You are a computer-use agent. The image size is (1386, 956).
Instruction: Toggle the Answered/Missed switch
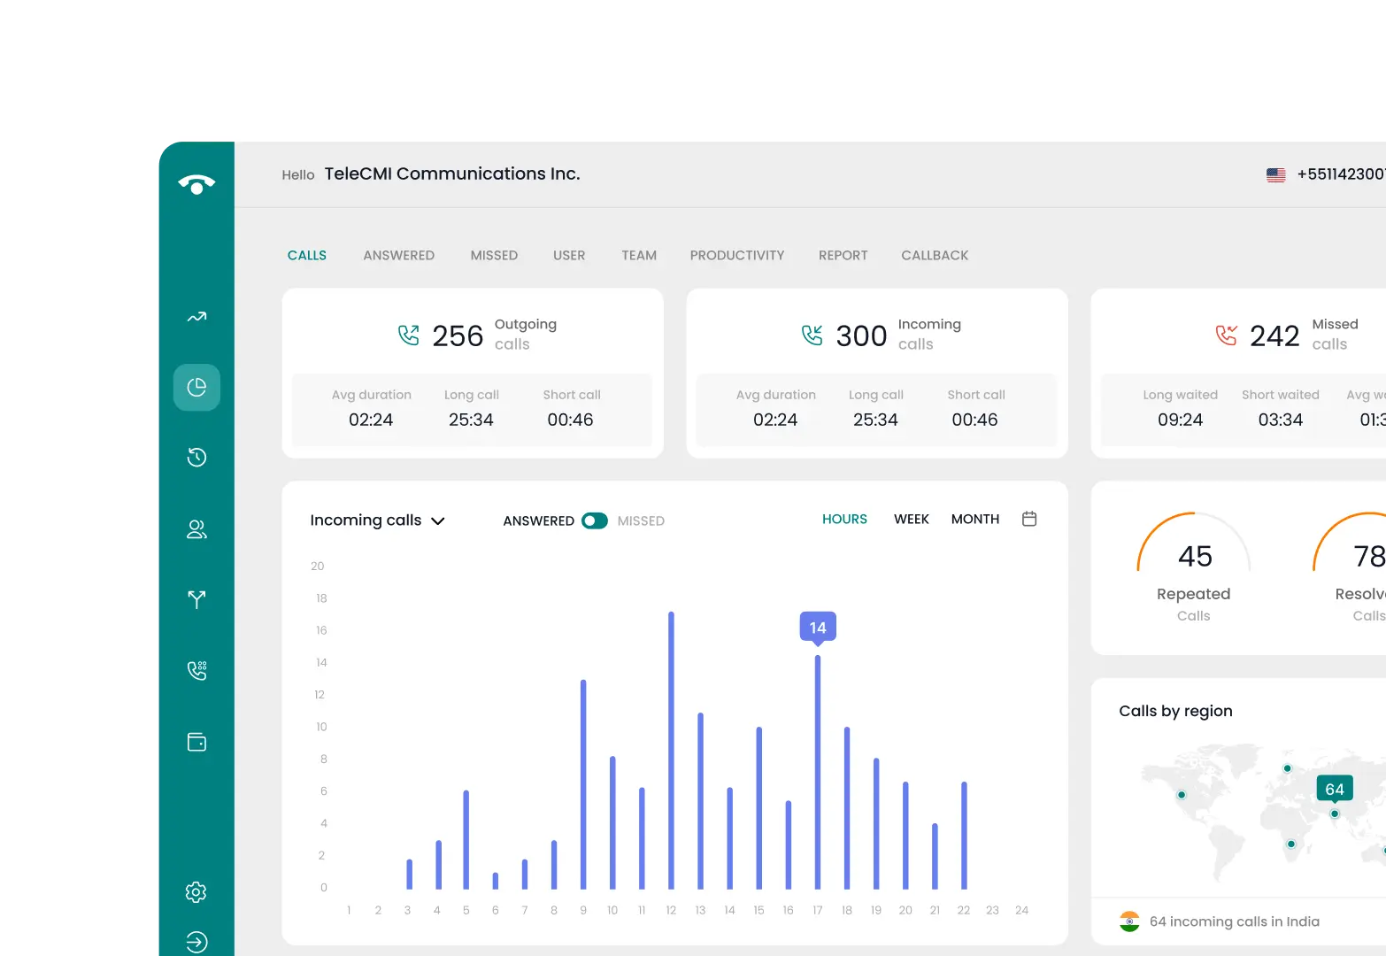pos(595,520)
